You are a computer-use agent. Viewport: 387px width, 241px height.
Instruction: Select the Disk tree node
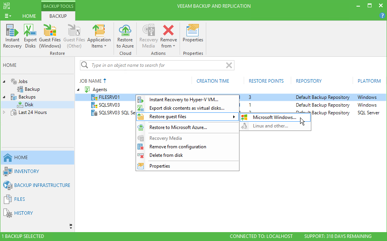[x=29, y=105]
